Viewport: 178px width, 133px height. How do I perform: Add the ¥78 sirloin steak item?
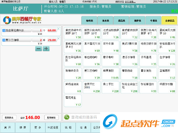pyautogui.click(x=148, y=47)
